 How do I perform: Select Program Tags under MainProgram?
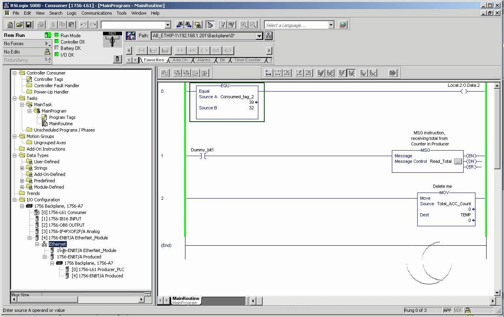click(x=62, y=117)
